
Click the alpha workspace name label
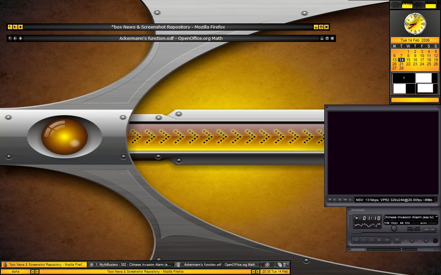click(16, 272)
